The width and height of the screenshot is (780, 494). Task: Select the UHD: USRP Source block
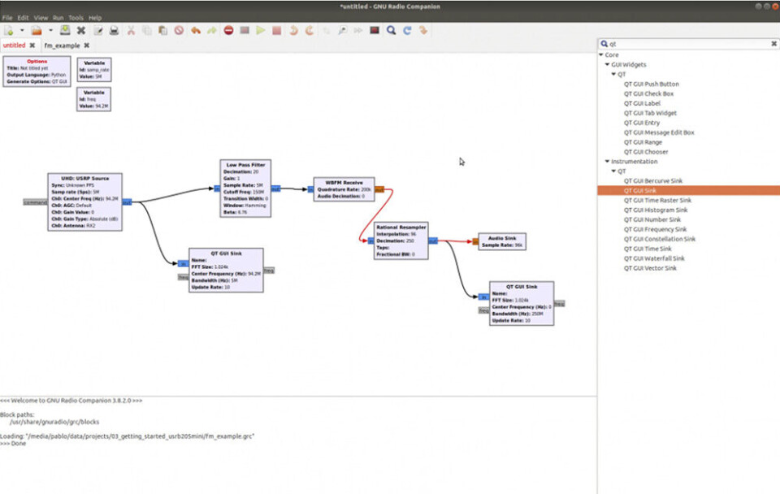tap(84, 202)
